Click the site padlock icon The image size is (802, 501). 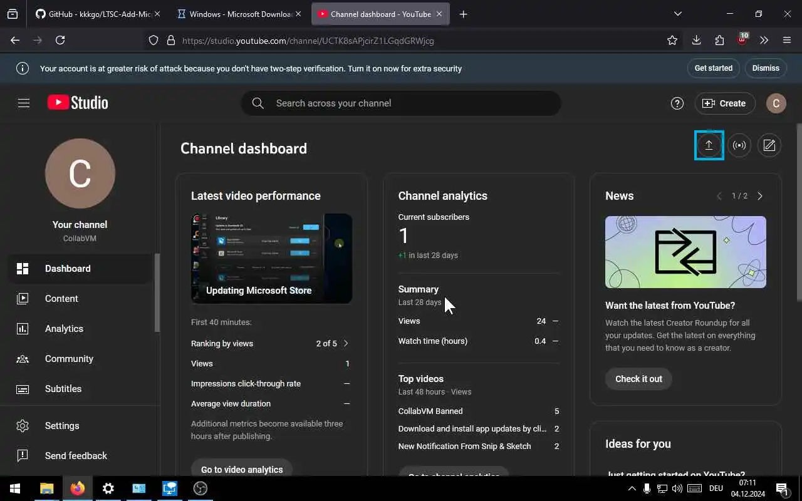(170, 40)
